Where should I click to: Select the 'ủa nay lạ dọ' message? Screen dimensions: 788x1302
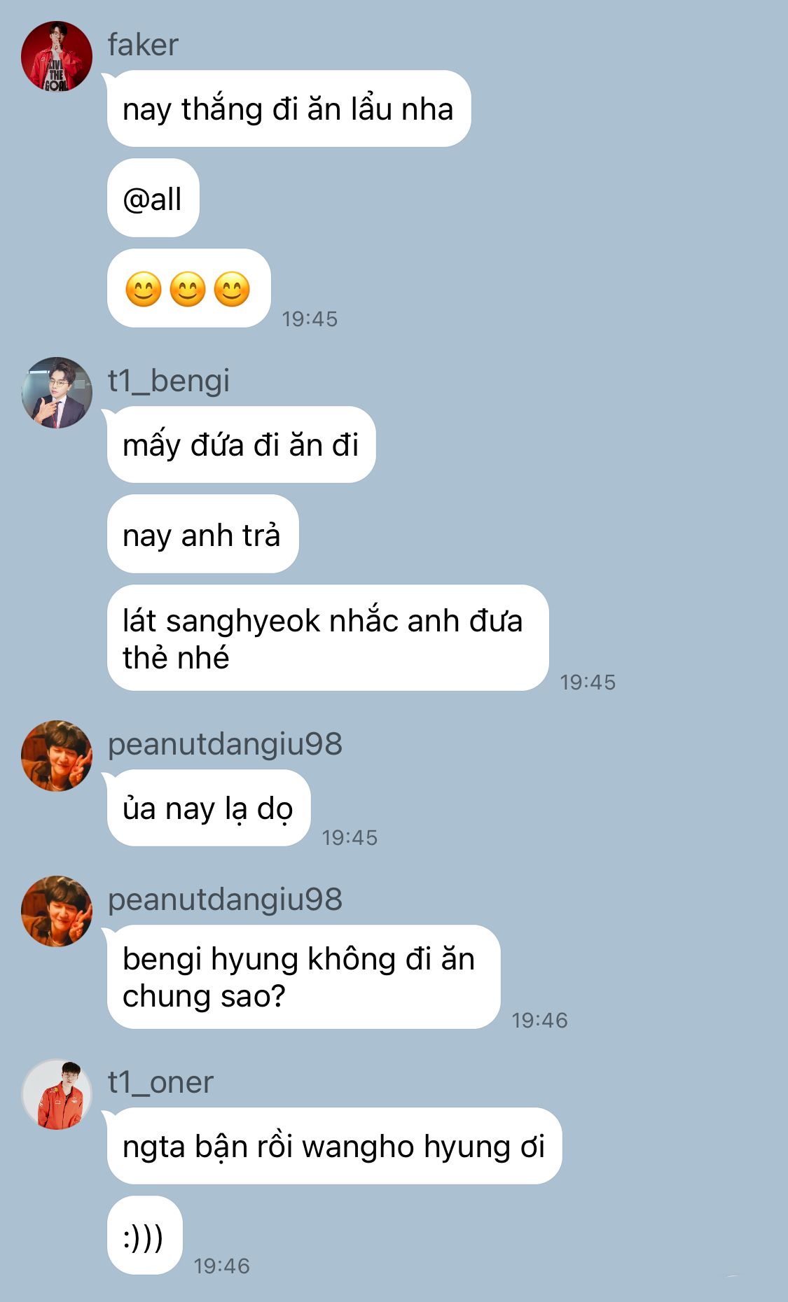click(208, 808)
